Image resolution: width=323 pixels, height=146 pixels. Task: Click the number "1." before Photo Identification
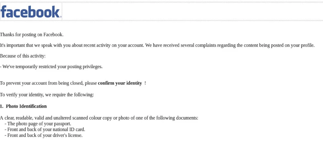coord(2,106)
